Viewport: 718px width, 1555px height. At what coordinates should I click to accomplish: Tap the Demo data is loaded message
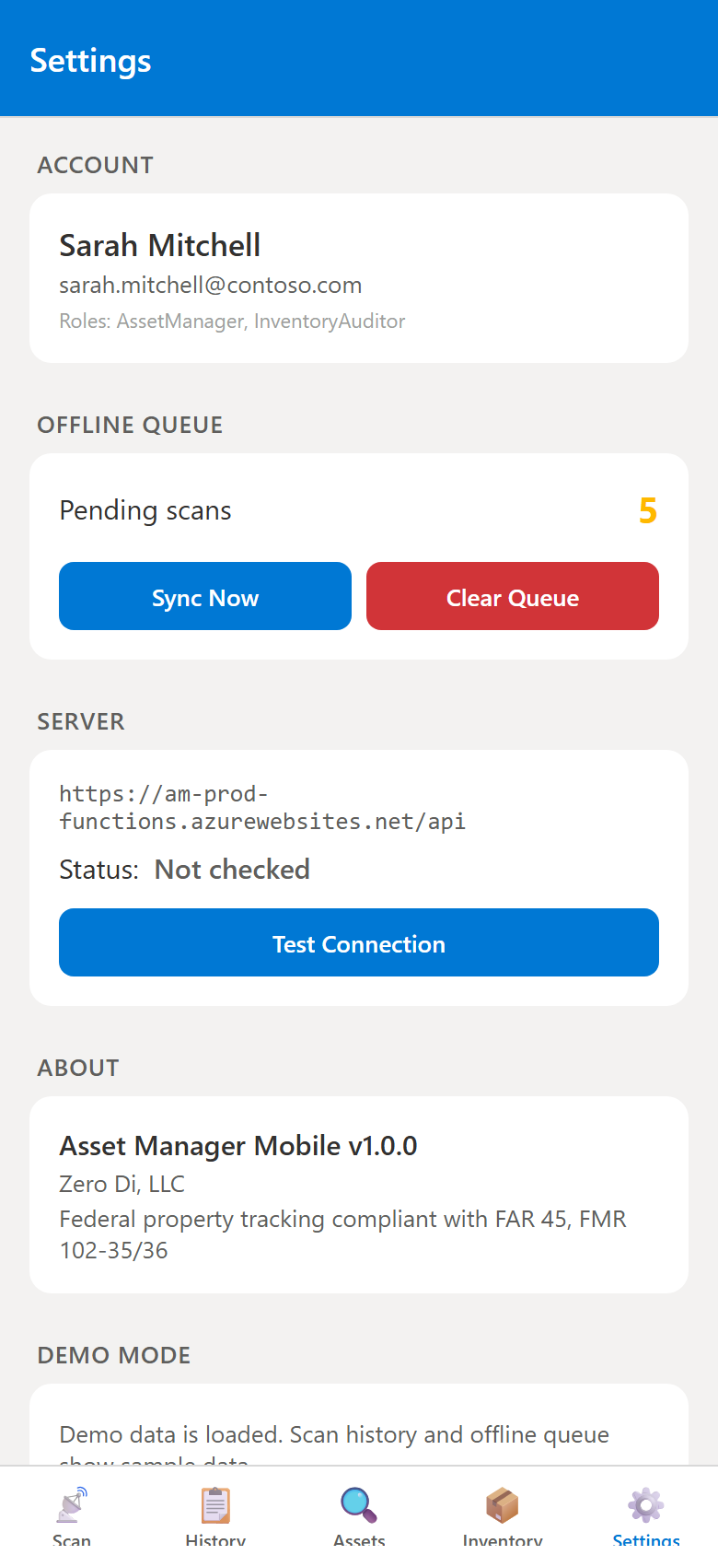pyautogui.click(x=334, y=1435)
